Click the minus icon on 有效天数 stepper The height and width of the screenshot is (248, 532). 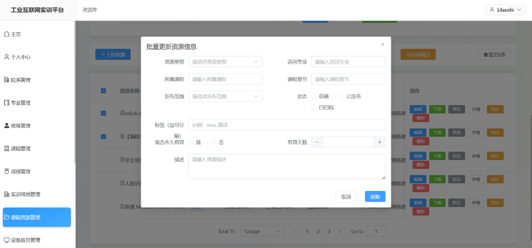(317, 142)
